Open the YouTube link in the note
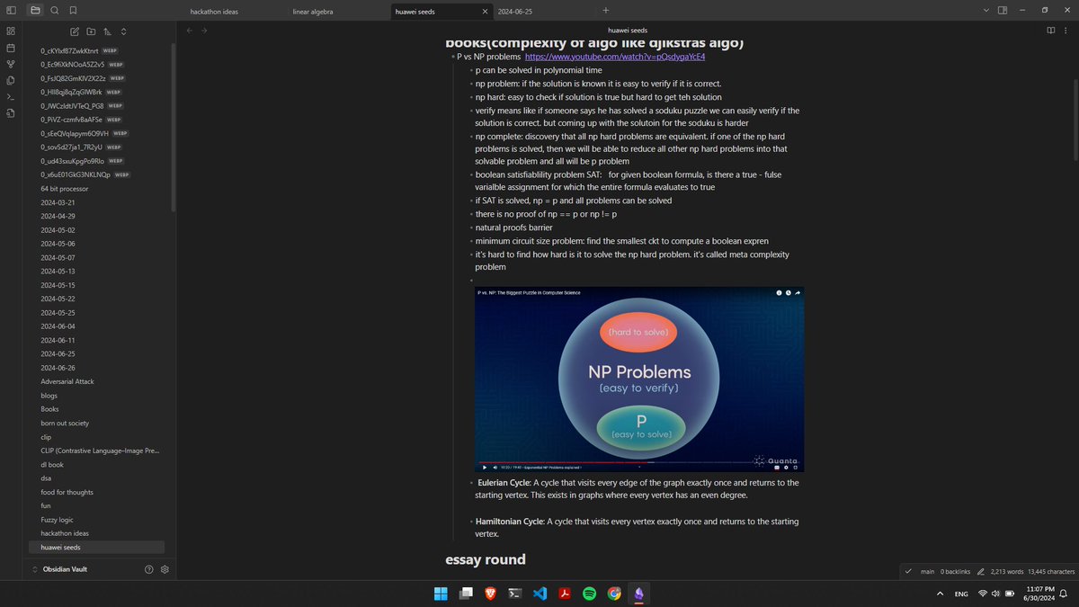This screenshot has width=1079, height=607. [x=615, y=57]
